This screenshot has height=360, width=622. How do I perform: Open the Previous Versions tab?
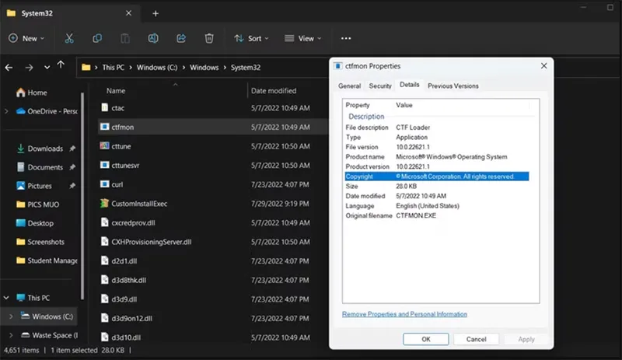pyautogui.click(x=453, y=86)
